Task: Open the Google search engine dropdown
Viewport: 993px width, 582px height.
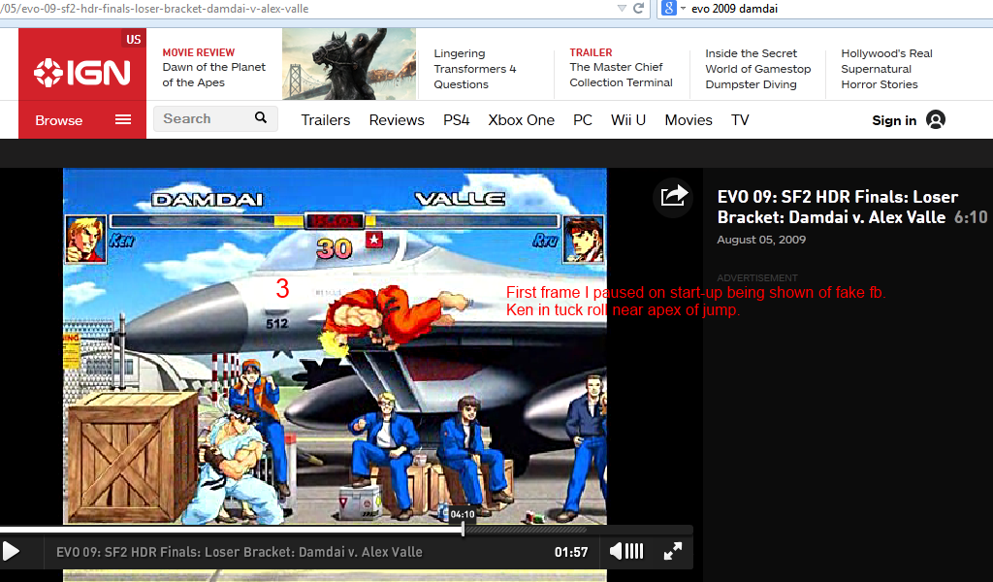Action: 674,8
